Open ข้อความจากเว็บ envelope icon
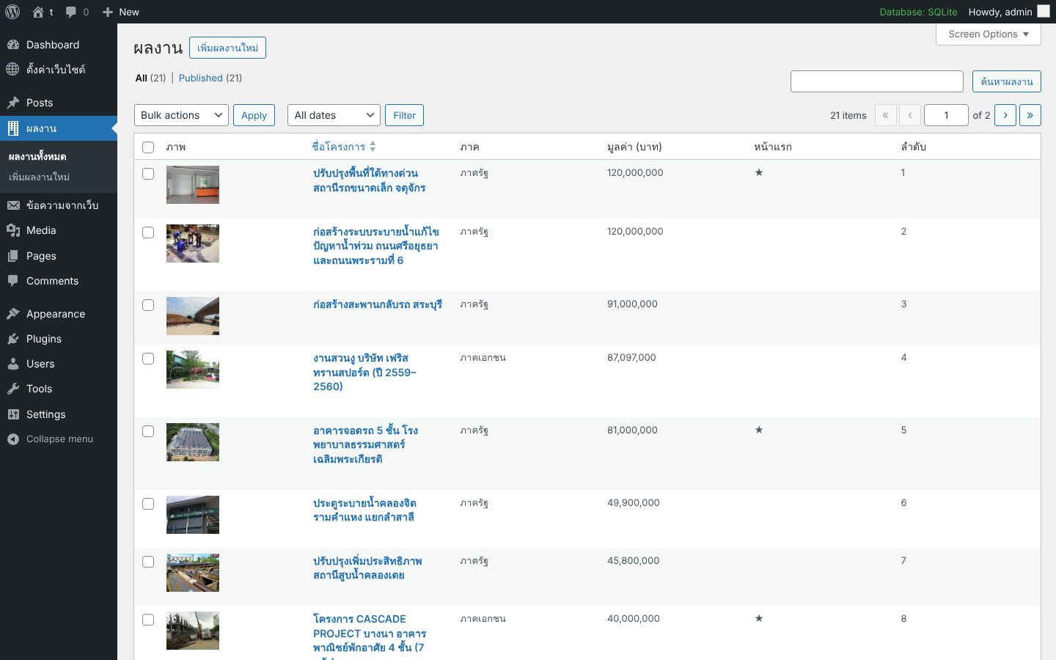 point(13,205)
